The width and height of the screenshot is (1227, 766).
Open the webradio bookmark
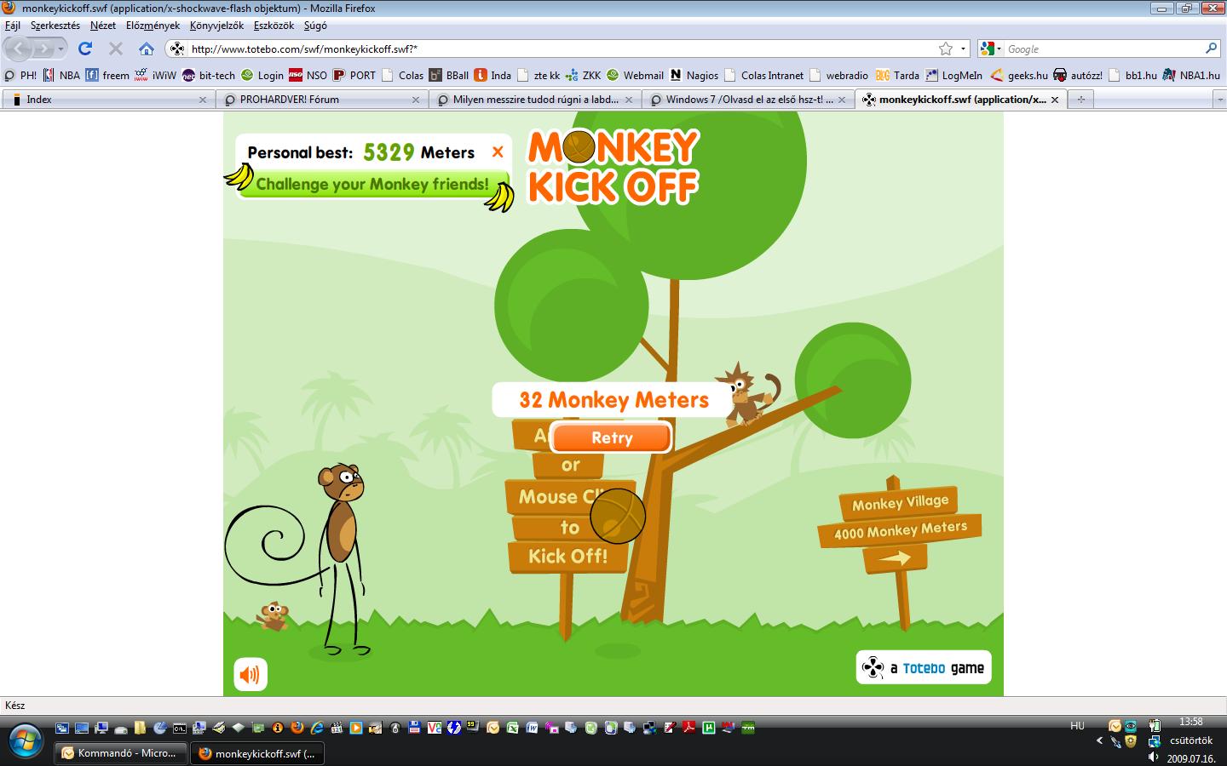tap(839, 75)
